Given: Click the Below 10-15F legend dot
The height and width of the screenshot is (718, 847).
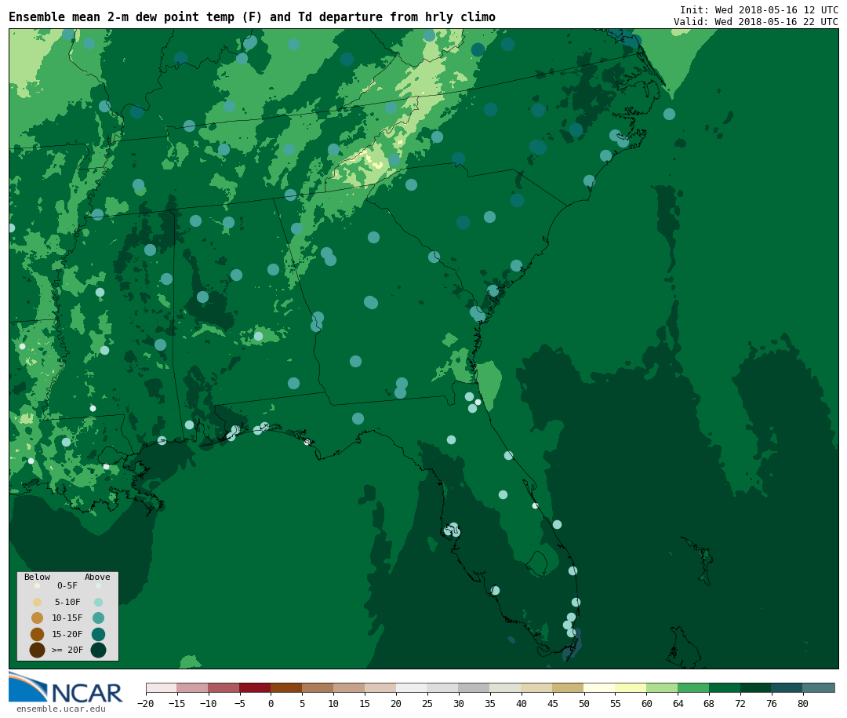Looking at the screenshot, I should click(38, 618).
